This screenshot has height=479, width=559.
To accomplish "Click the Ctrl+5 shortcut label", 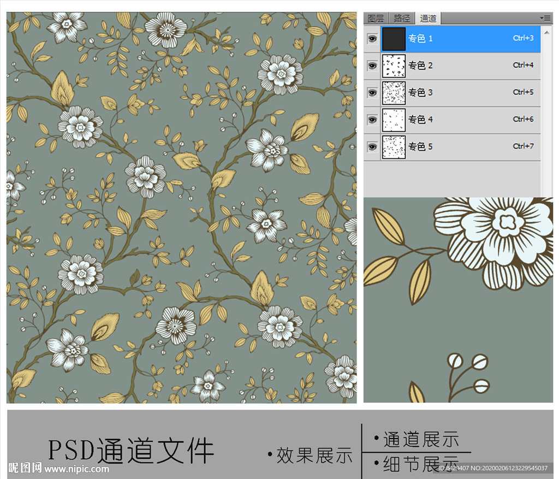I will tap(523, 92).
